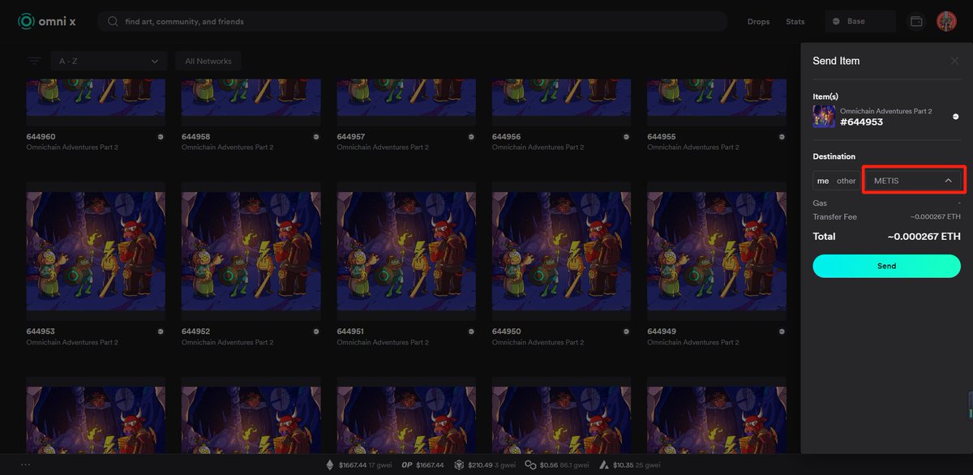Image resolution: width=973 pixels, height=475 pixels.
Task: Click the chain badge on item 644953
Action: click(x=160, y=332)
